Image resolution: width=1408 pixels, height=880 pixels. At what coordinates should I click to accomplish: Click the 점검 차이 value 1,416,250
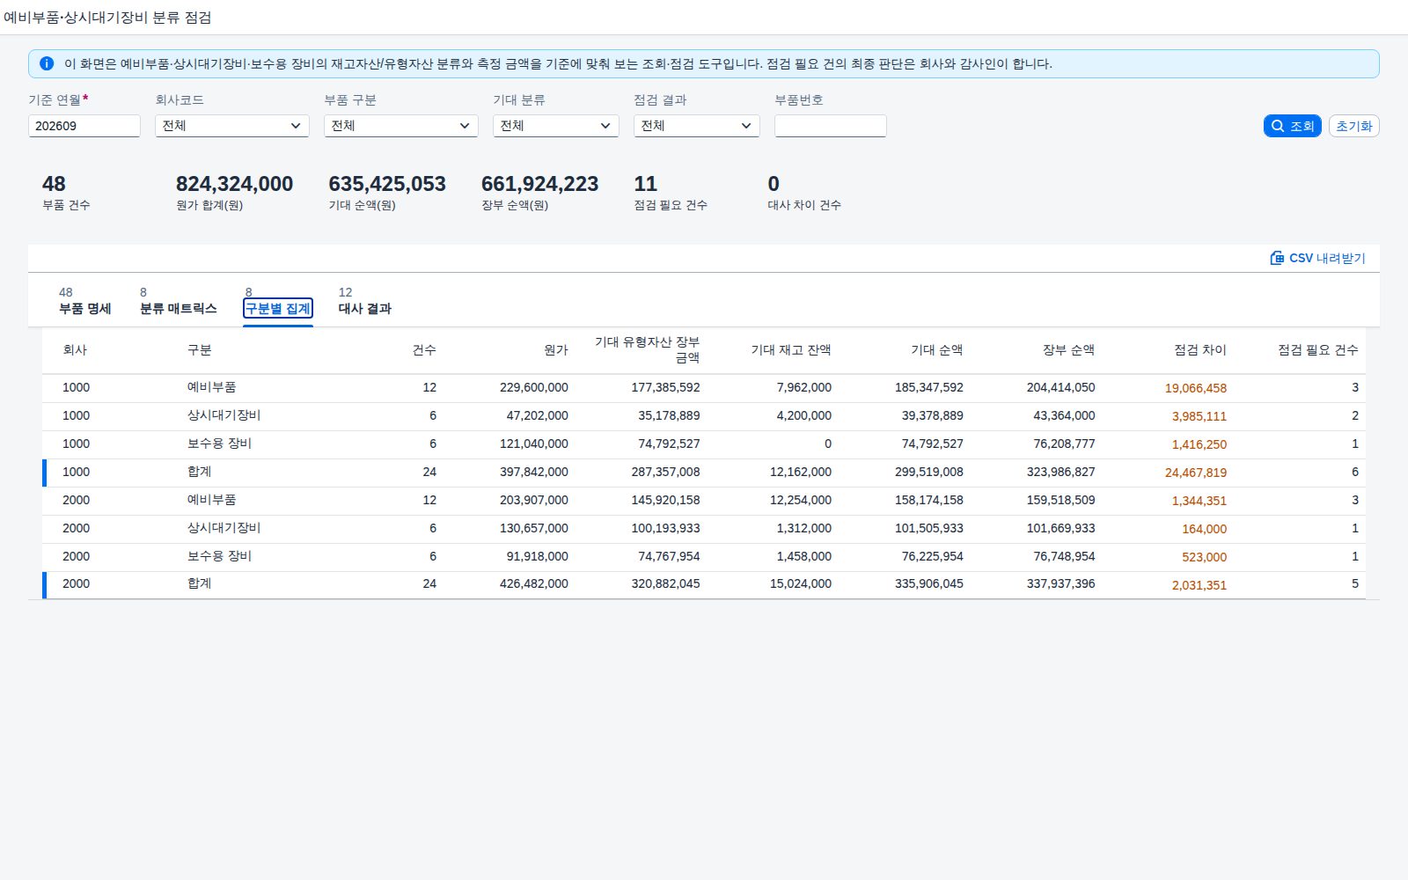[x=1199, y=444]
